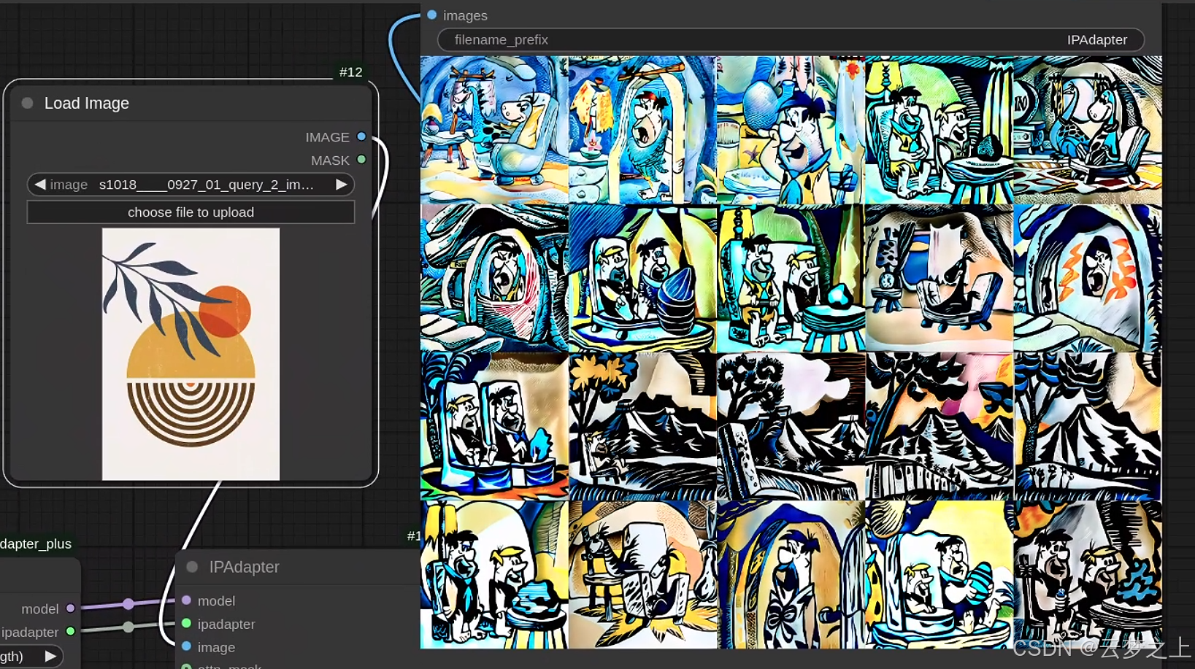Click the MASK output port on Load Image
This screenshot has width=1195, height=669.
[361, 160]
